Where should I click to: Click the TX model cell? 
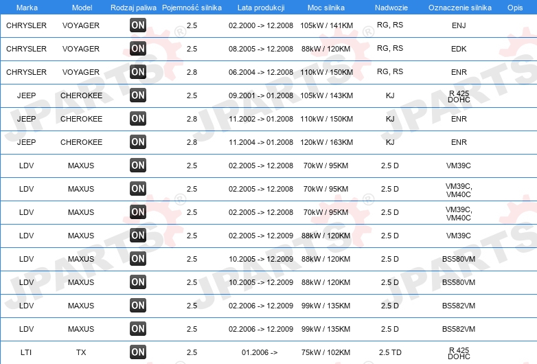tap(81, 352)
